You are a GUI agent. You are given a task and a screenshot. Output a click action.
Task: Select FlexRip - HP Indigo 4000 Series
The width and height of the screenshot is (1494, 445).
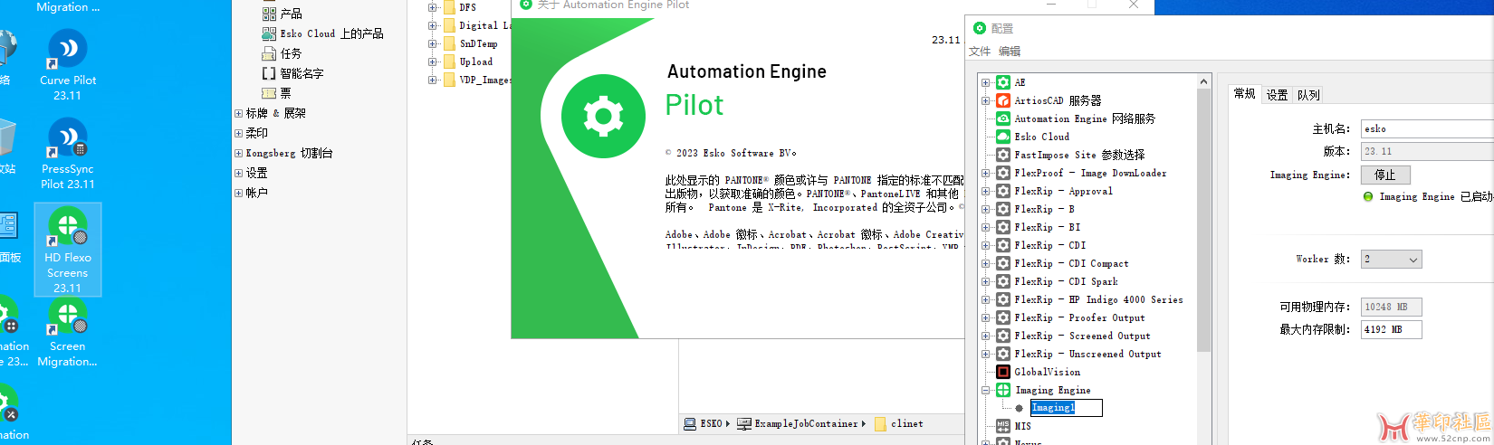(x=1098, y=299)
